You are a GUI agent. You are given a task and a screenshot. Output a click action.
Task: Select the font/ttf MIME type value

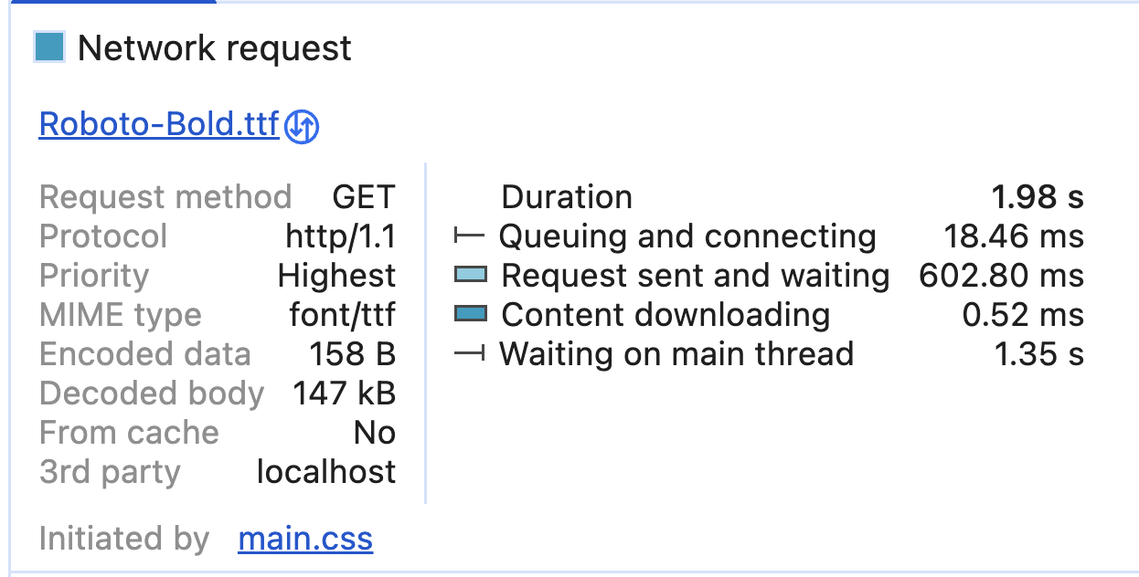click(x=342, y=315)
